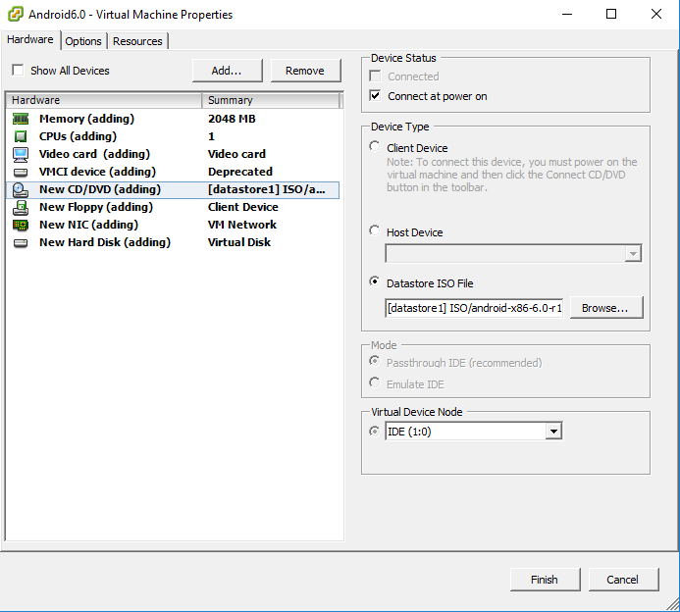Select the Client Device radio button
Image resolution: width=680 pixels, height=612 pixels.
(x=374, y=146)
